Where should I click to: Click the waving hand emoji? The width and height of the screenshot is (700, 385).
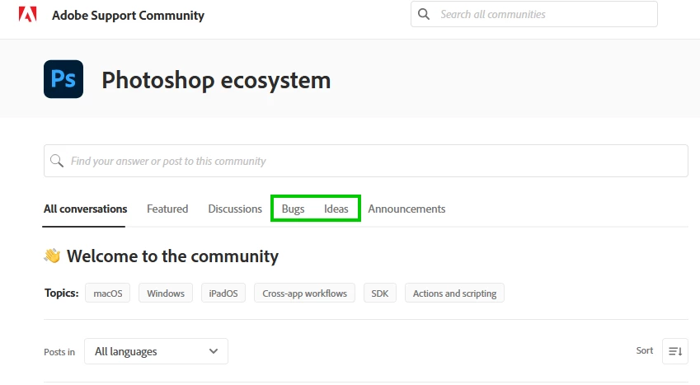pyautogui.click(x=52, y=256)
